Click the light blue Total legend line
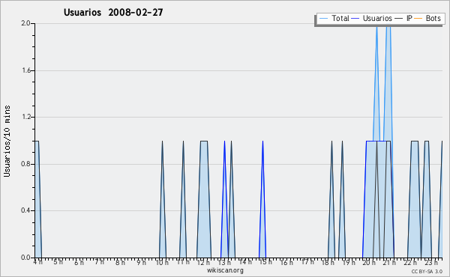Image resolution: width=450 pixels, height=277 pixels. (323, 19)
